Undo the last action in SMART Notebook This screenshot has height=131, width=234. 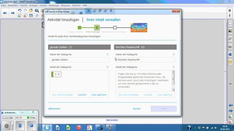pos(19,11)
